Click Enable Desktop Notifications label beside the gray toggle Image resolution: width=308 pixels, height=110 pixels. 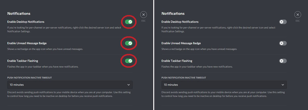[x=180, y=22]
